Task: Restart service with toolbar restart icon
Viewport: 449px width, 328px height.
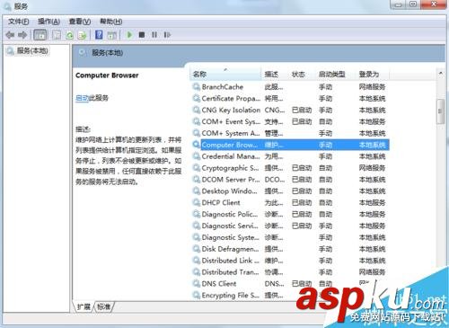Action: (167, 35)
